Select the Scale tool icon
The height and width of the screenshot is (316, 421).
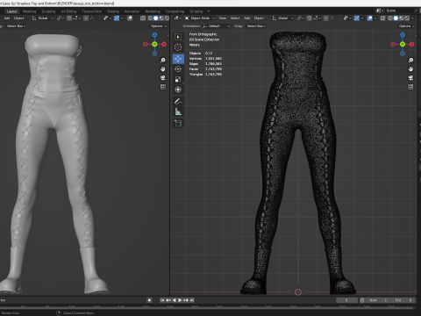pos(178,79)
